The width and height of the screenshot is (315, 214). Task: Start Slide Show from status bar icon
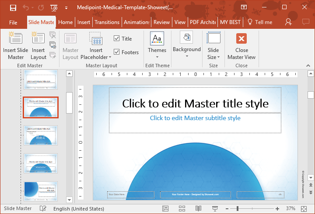(215, 209)
